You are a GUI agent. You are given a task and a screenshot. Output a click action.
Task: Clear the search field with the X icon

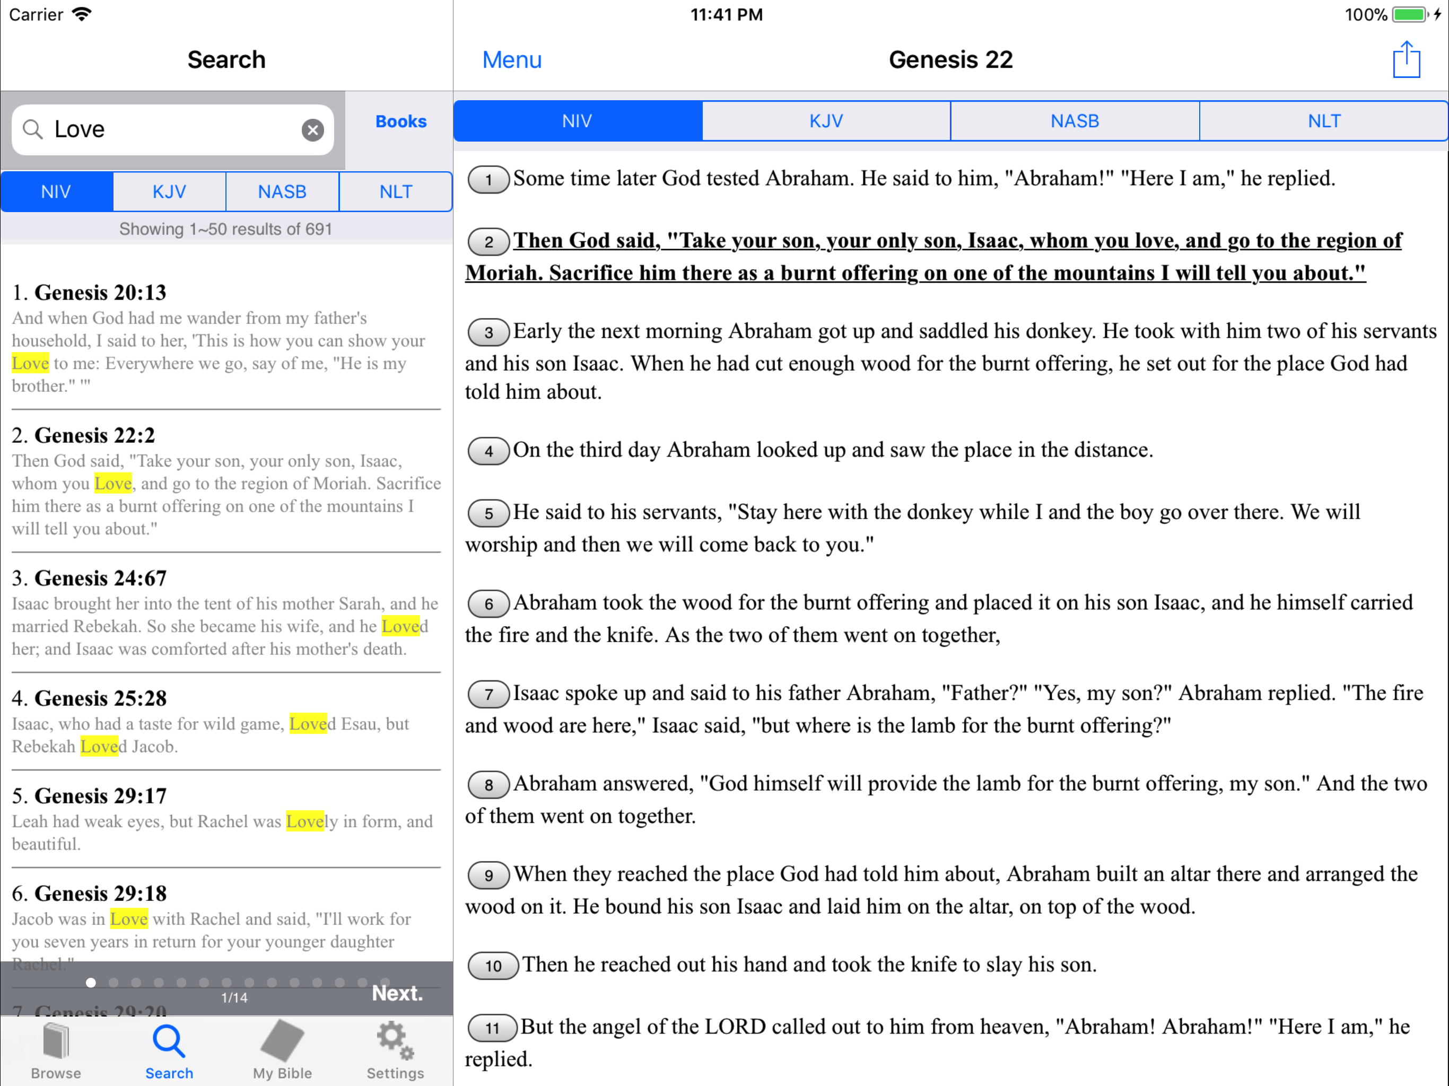pyautogui.click(x=312, y=130)
